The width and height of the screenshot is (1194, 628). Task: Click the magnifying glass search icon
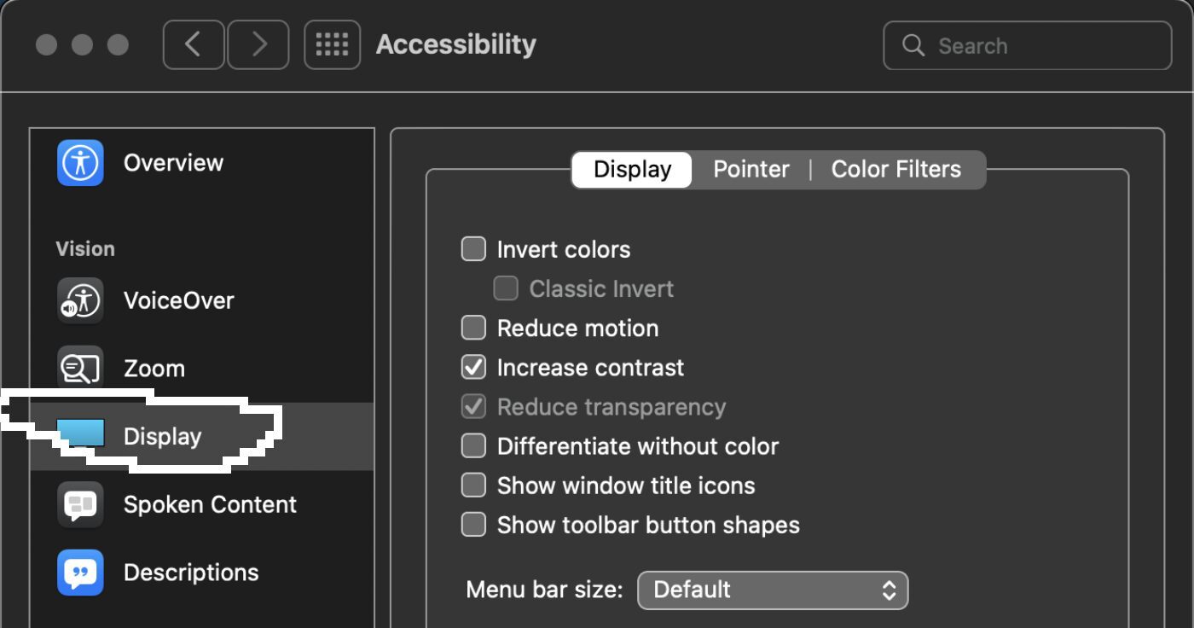913,45
